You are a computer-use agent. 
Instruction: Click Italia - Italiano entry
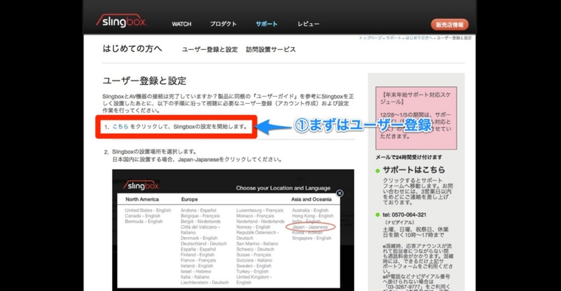195,277
